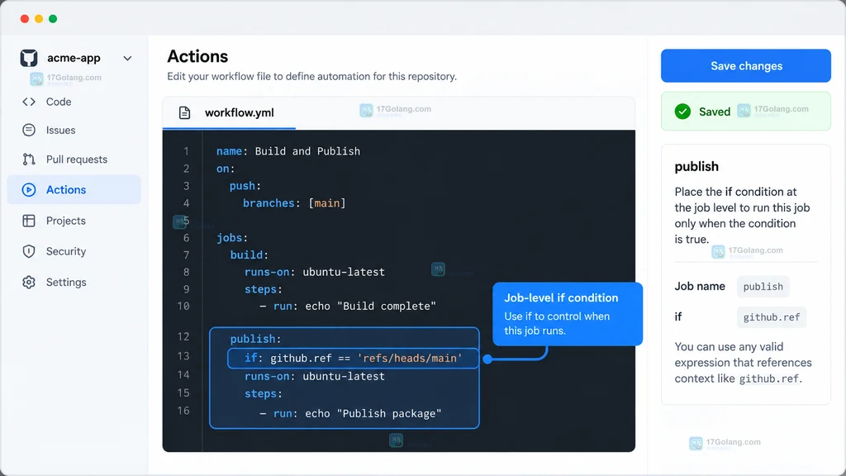Select the highlighted if: github.ref code line
The image size is (846, 476).
[x=354, y=359]
